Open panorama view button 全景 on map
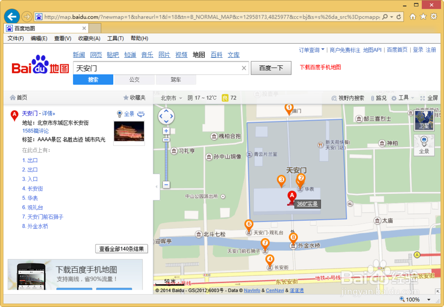The height and width of the screenshot is (307, 444). (x=424, y=145)
